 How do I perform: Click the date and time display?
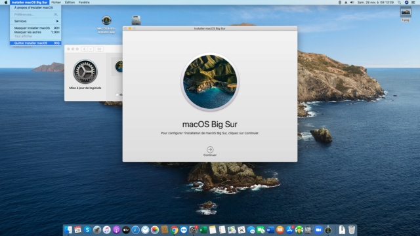pyautogui.click(x=375, y=3)
